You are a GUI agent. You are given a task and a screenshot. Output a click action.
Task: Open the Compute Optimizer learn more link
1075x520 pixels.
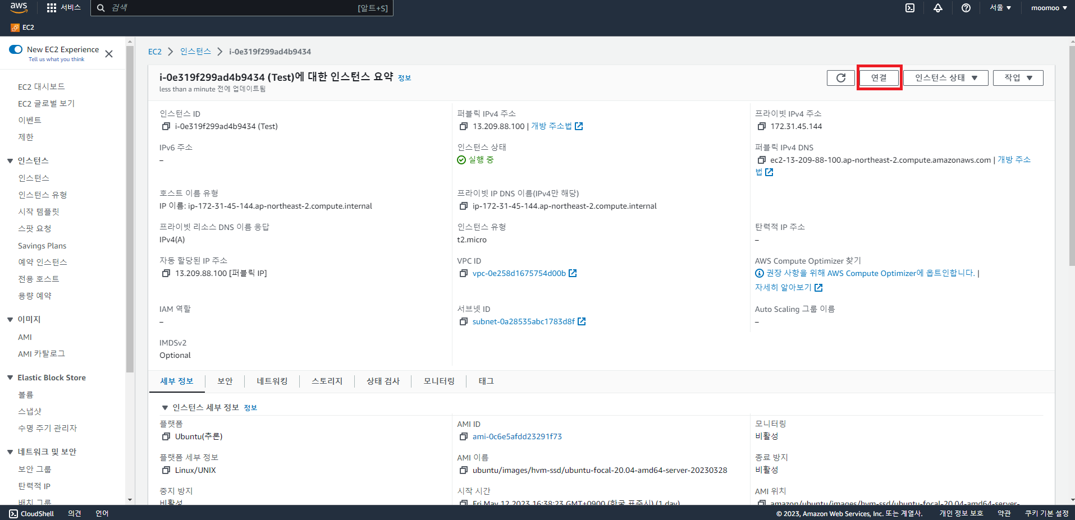pyautogui.click(x=789, y=288)
